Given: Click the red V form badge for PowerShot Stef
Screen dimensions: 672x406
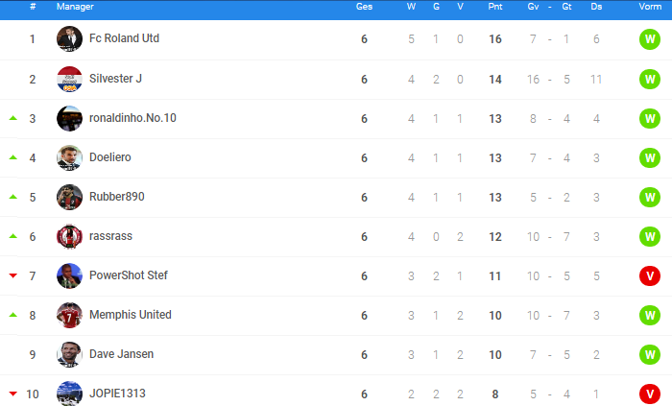Looking at the screenshot, I should [x=650, y=276].
